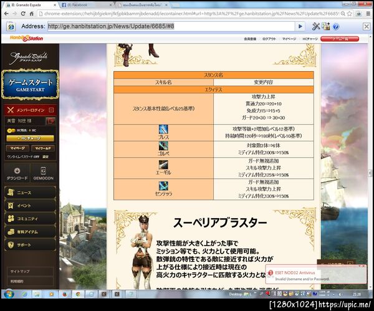Viewport: 374px width, 311px height.
Task: Click the IE Tab help question-mark icon
Action: tap(336, 26)
